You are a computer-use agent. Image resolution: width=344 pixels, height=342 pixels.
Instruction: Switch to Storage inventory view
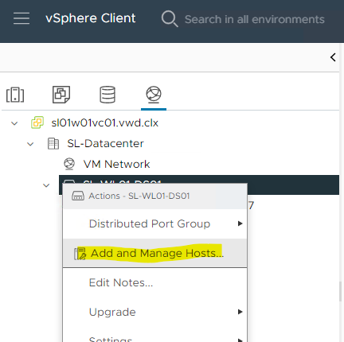coord(107,95)
